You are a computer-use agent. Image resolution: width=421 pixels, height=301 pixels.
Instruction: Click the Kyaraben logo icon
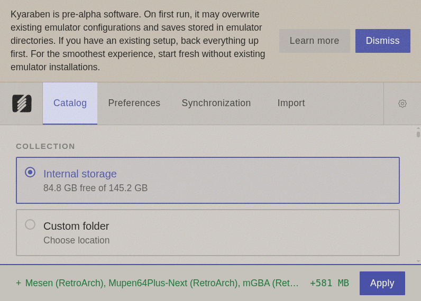(x=22, y=104)
